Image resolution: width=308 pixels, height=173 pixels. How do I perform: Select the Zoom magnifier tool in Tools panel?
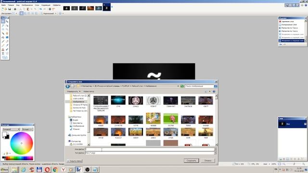pos(7,29)
